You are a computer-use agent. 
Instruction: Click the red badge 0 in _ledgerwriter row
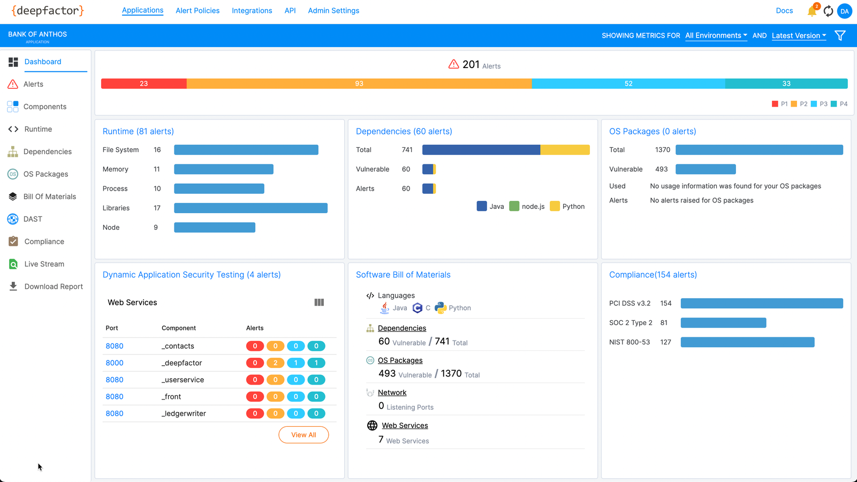[255, 413]
